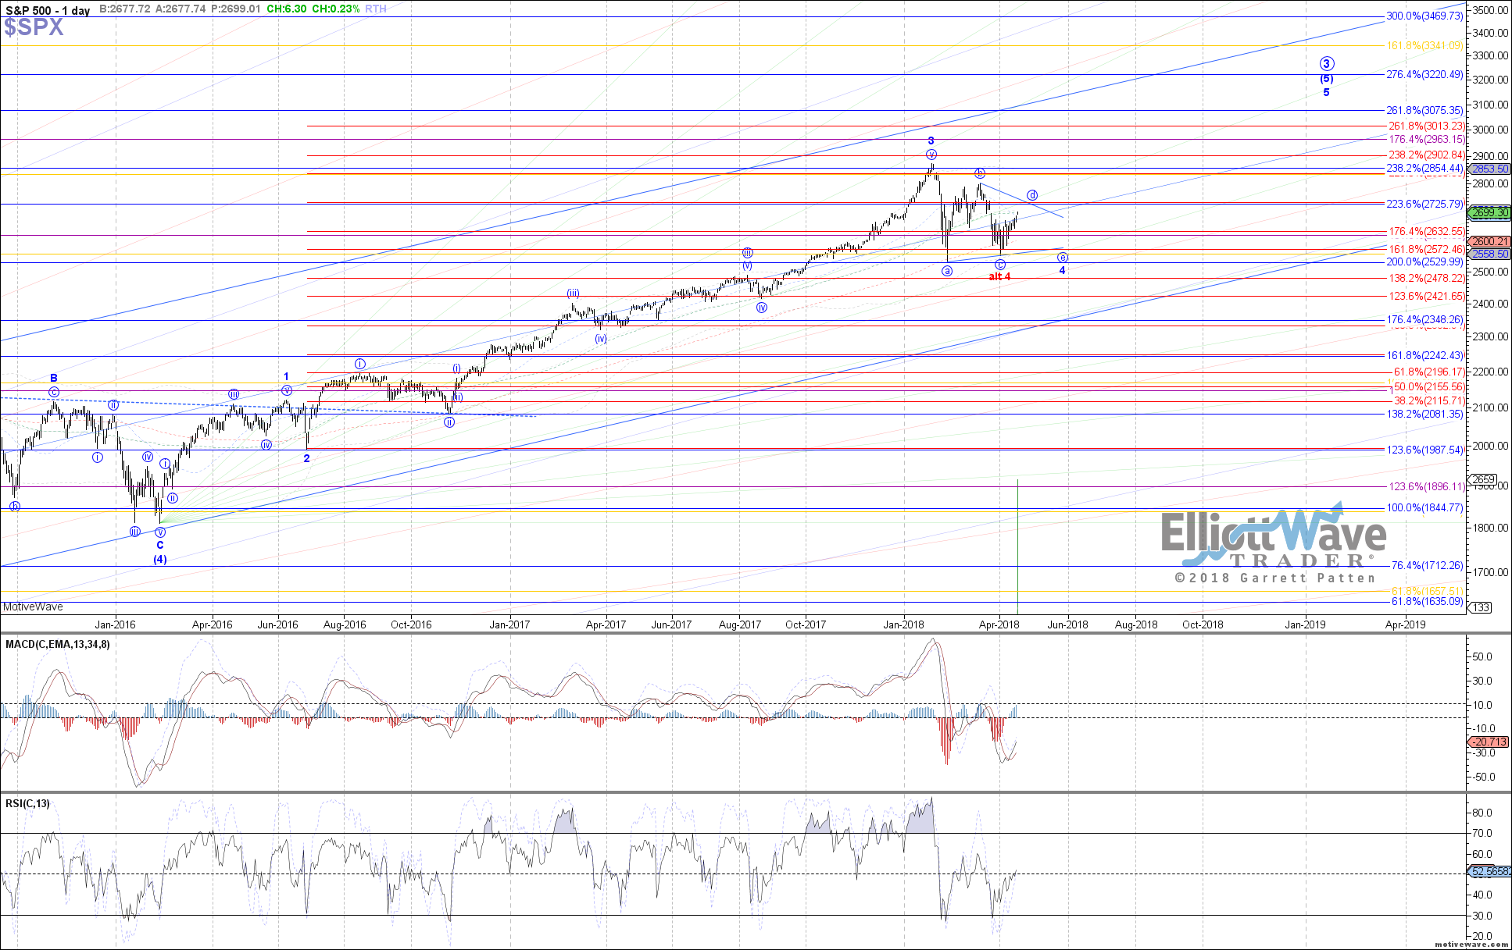Click the RSI(C,13) indicator label
This screenshot has width=1512, height=950.
point(27,803)
